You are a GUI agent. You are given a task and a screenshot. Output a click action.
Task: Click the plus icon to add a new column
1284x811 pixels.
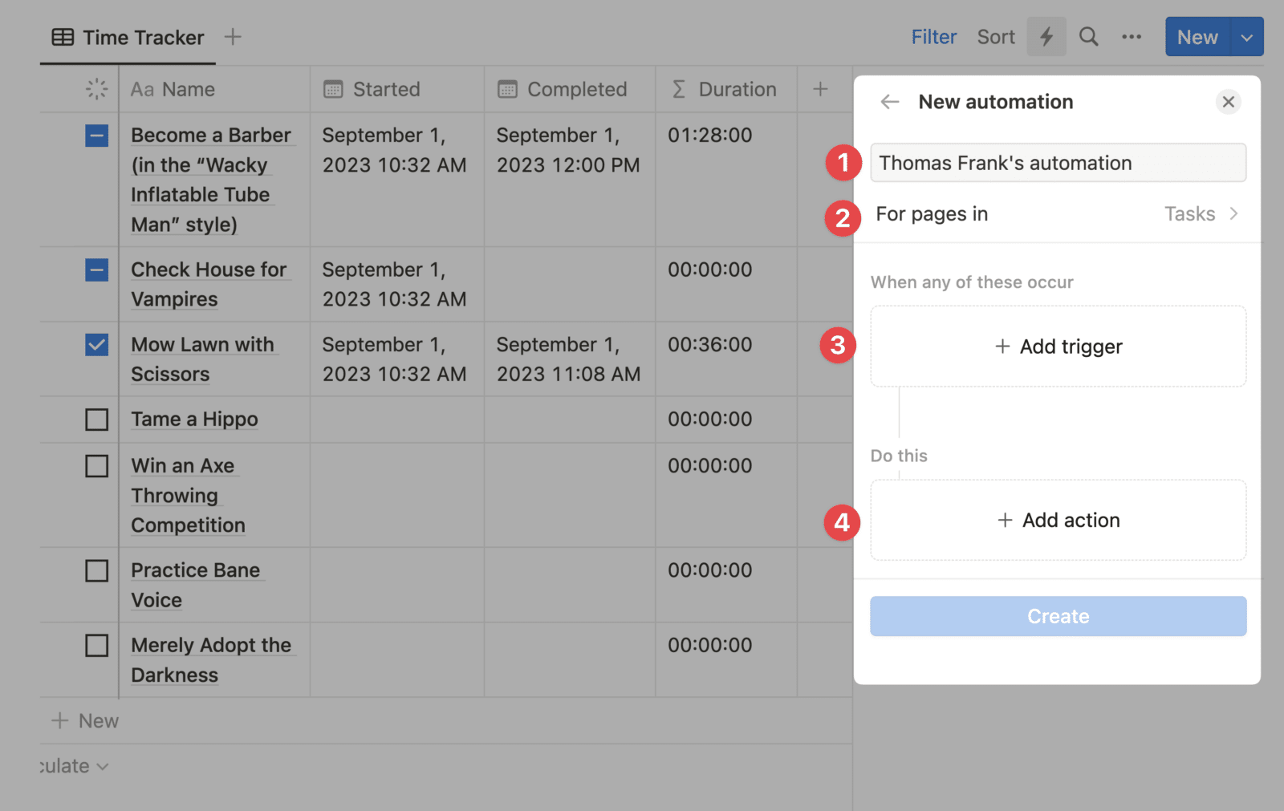click(x=821, y=89)
